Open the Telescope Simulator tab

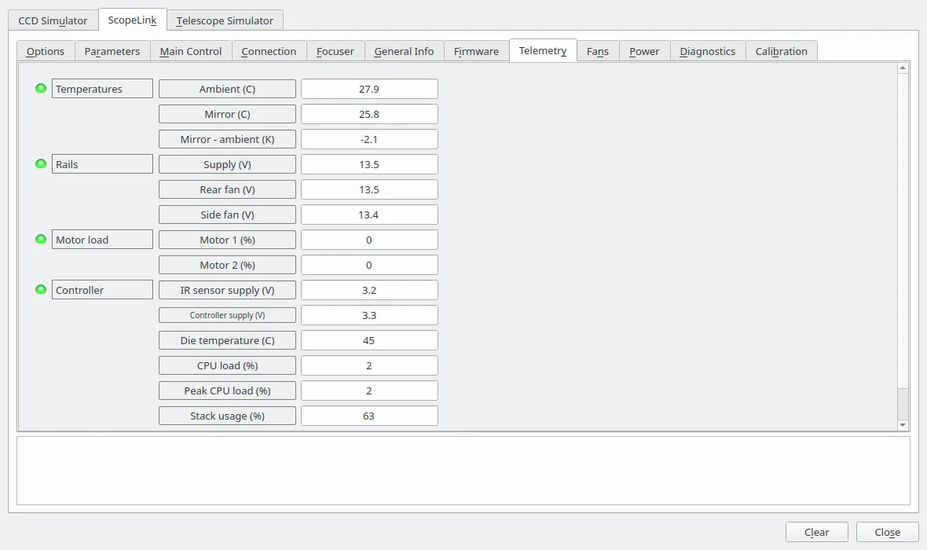[x=225, y=20]
